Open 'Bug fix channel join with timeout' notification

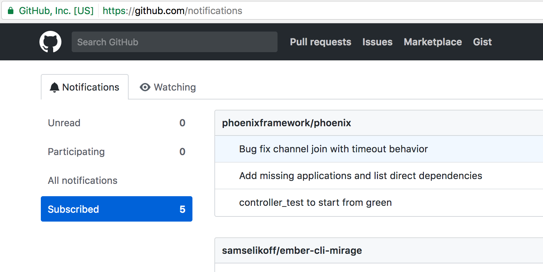333,149
